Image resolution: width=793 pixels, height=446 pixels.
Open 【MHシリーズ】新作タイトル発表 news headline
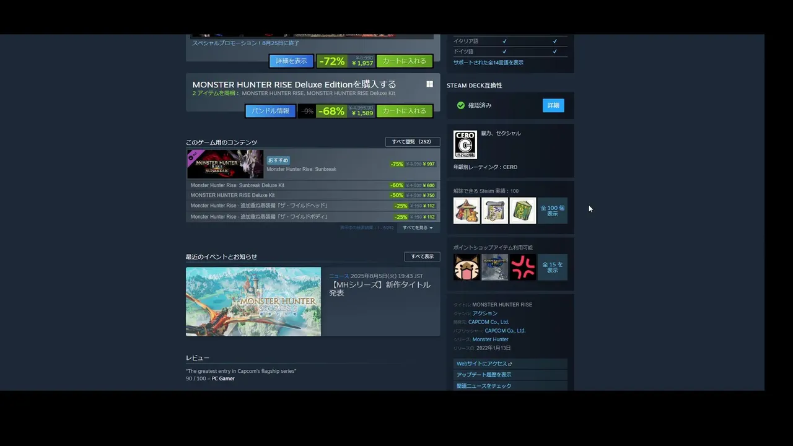380,289
